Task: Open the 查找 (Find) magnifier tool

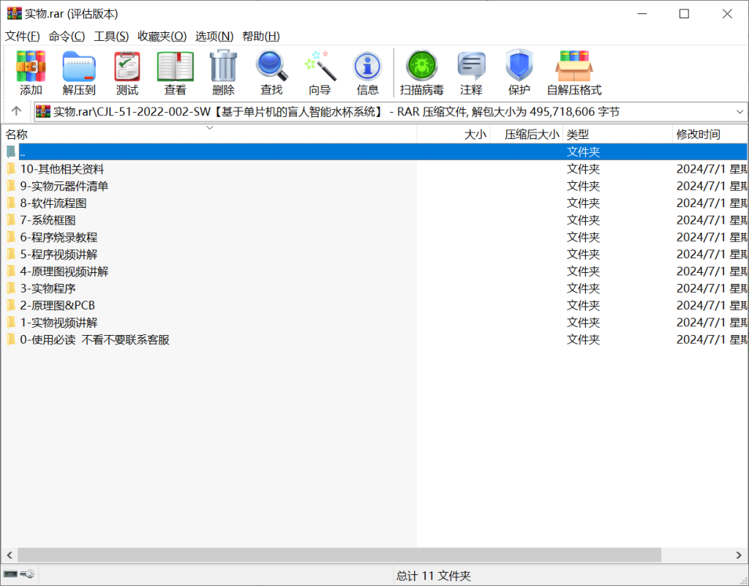Action: coord(271,73)
